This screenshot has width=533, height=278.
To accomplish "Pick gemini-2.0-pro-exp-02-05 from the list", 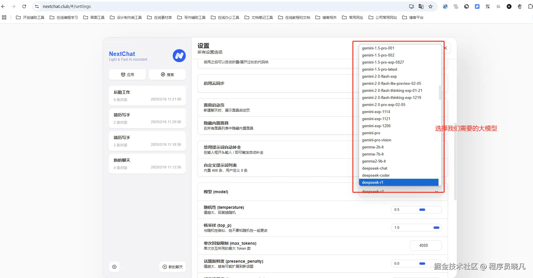I will point(399,105).
